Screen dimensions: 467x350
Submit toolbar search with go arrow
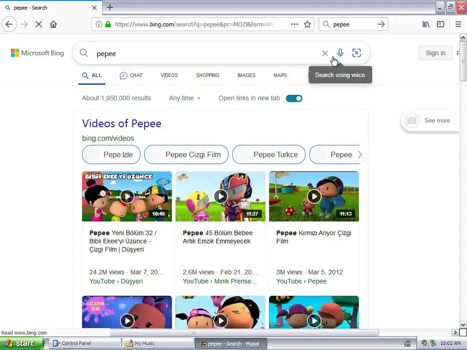pos(381,24)
